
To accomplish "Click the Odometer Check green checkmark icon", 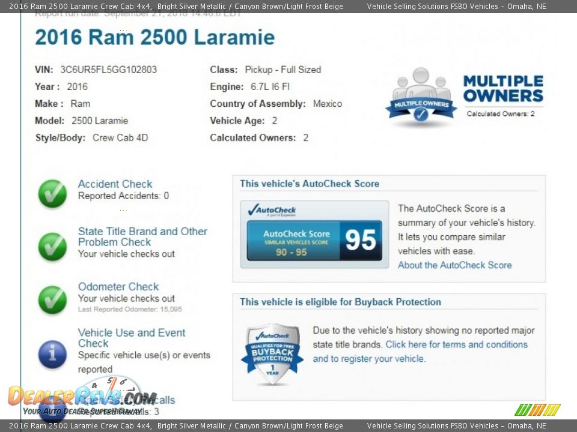I will point(53,300).
